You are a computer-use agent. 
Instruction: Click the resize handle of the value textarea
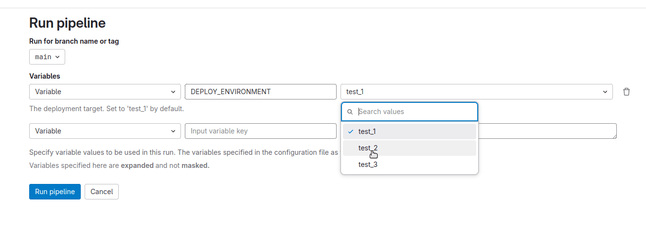click(x=614, y=136)
